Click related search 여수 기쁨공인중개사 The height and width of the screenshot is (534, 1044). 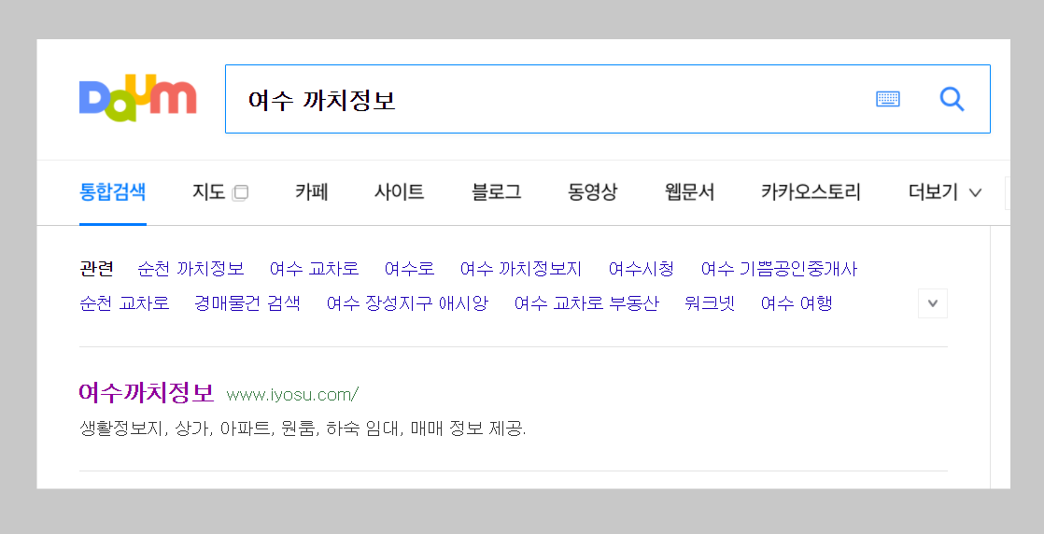[779, 269]
